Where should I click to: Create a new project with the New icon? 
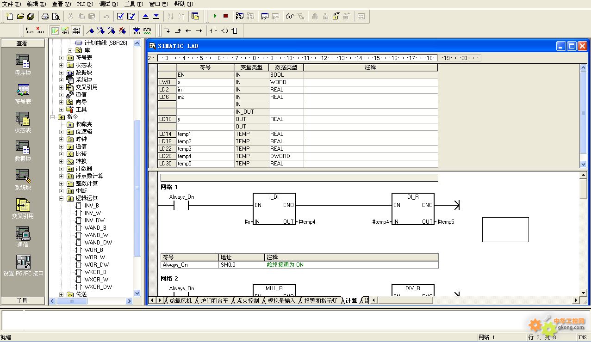click(10, 16)
